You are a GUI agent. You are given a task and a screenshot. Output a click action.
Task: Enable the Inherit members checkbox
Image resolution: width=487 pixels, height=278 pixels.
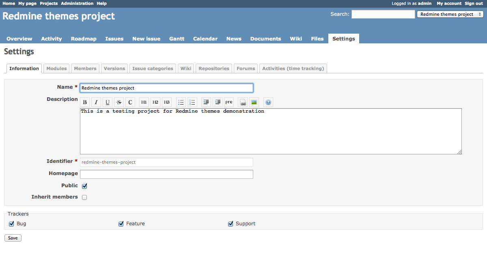[84, 197]
